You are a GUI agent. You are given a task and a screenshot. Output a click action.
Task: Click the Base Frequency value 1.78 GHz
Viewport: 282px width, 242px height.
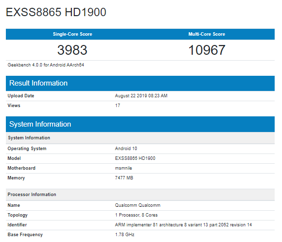pos(125,235)
